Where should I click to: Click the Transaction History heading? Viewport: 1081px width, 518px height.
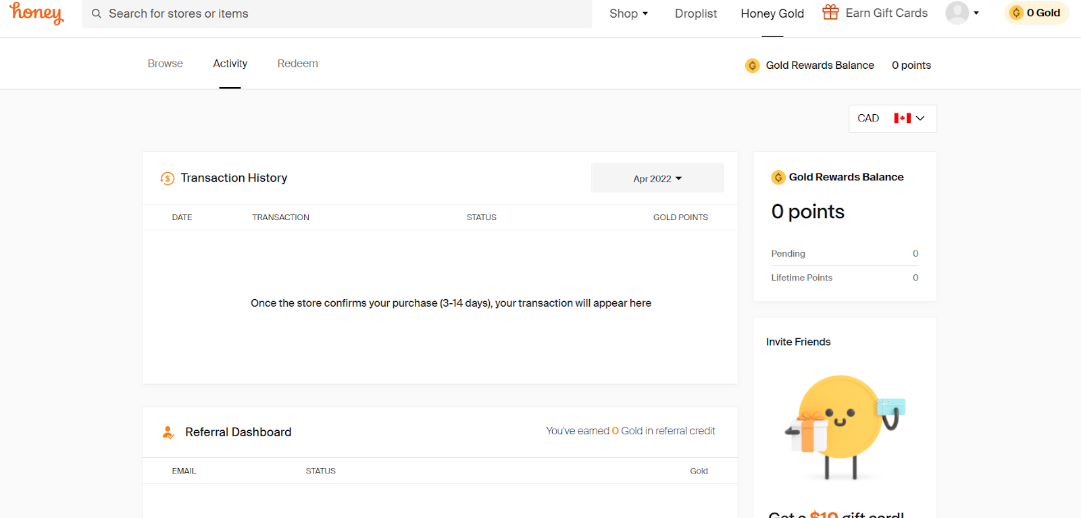pyautogui.click(x=234, y=178)
